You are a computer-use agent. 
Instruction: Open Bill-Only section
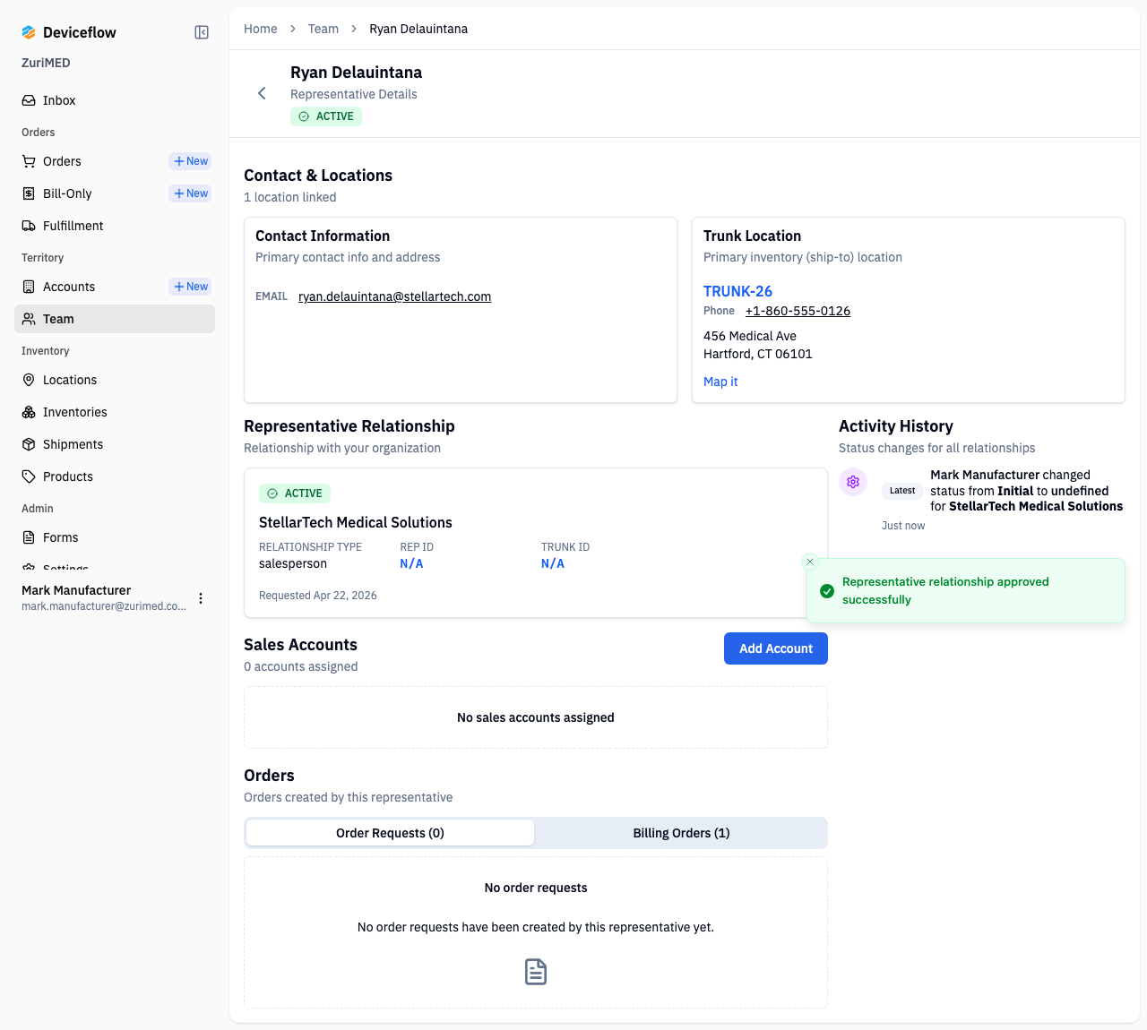67,193
